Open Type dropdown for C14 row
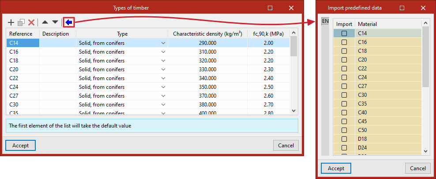The width and height of the screenshot is (436, 179). 163,43
